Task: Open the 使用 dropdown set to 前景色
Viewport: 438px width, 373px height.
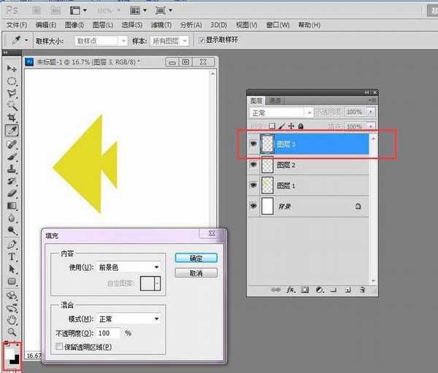Action: point(134,267)
